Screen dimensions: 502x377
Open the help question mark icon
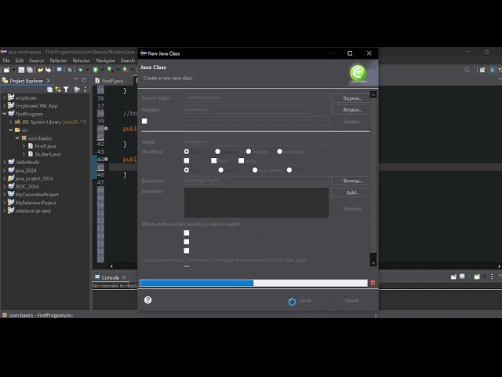click(147, 300)
